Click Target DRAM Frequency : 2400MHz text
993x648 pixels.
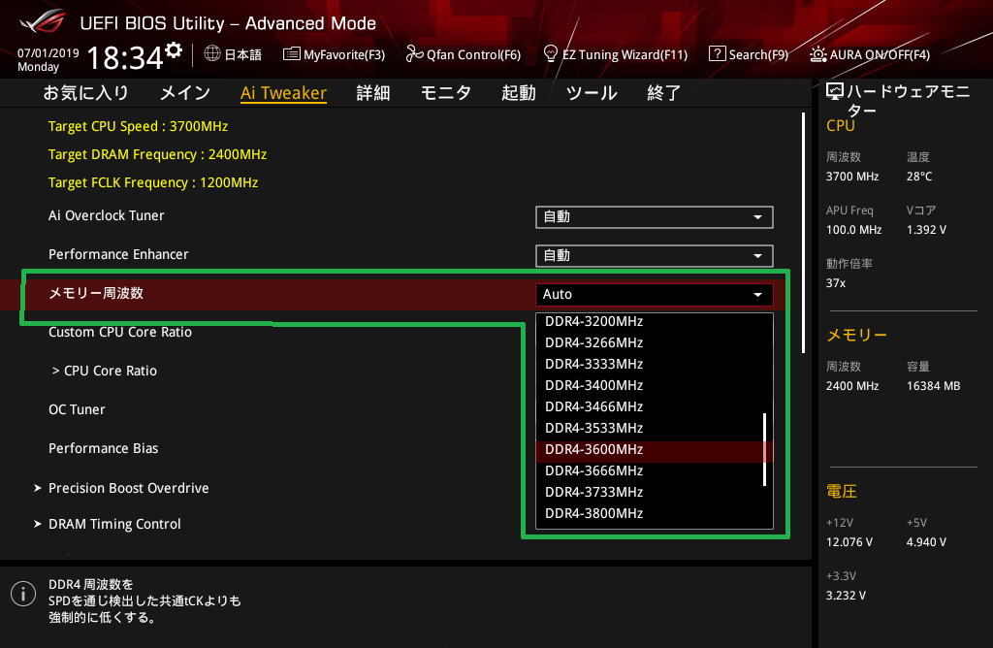point(158,154)
